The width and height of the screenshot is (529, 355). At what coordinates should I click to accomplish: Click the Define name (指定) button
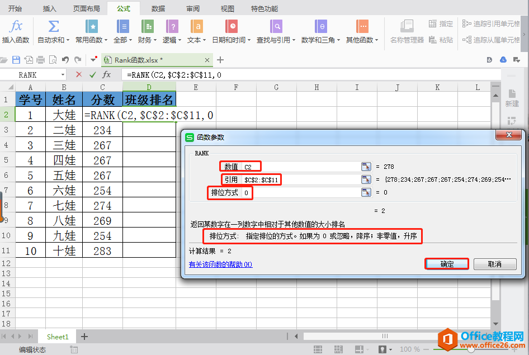pyautogui.click(x=441, y=23)
